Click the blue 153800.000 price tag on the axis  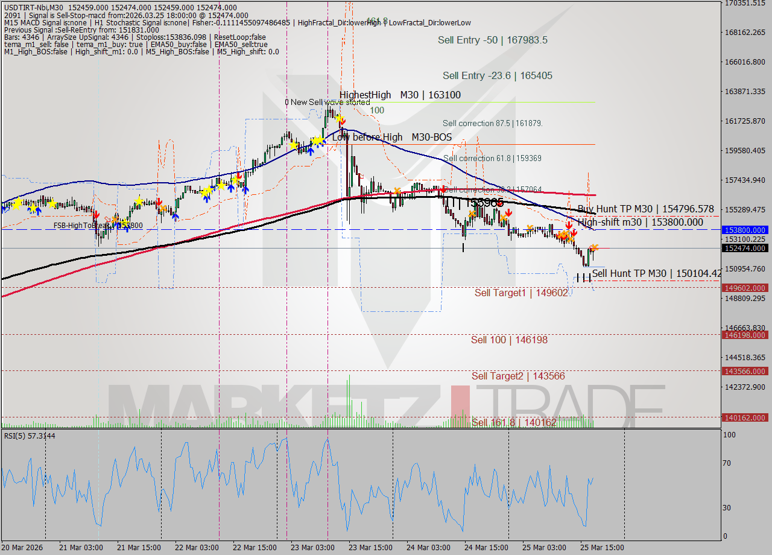click(x=745, y=230)
